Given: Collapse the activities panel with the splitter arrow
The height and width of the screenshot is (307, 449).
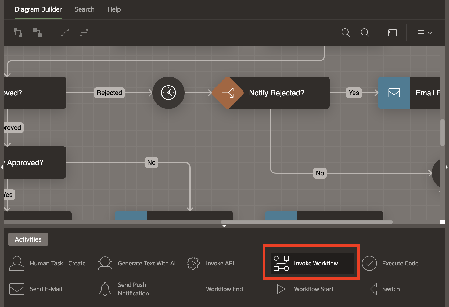Looking at the screenshot, I should coord(224,226).
